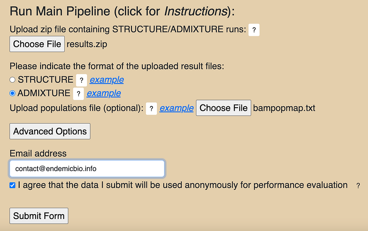
Task: Click the 'I agree' data usage label text
Action: [x=182, y=185]
